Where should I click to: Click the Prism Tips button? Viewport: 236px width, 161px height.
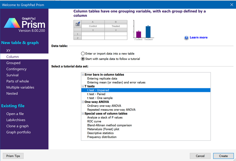(13, 156)
